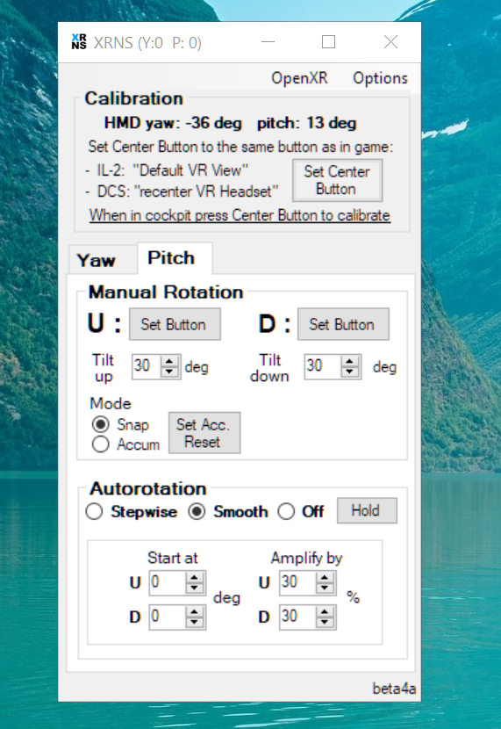This screenshot has width=501, height=729.
Task: Increase Amplify by U percentage arrow
Action: 325,578
